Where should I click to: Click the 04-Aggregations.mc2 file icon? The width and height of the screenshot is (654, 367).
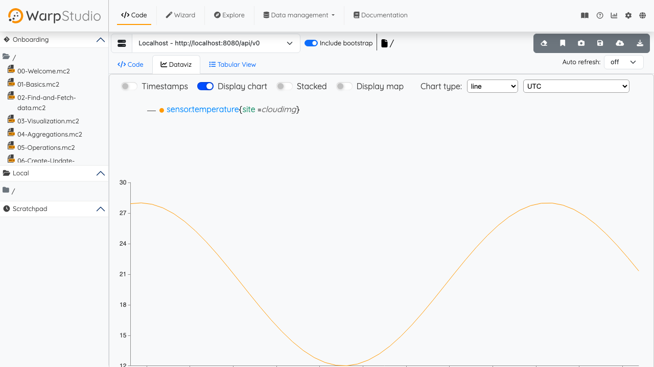click(11, 133)
